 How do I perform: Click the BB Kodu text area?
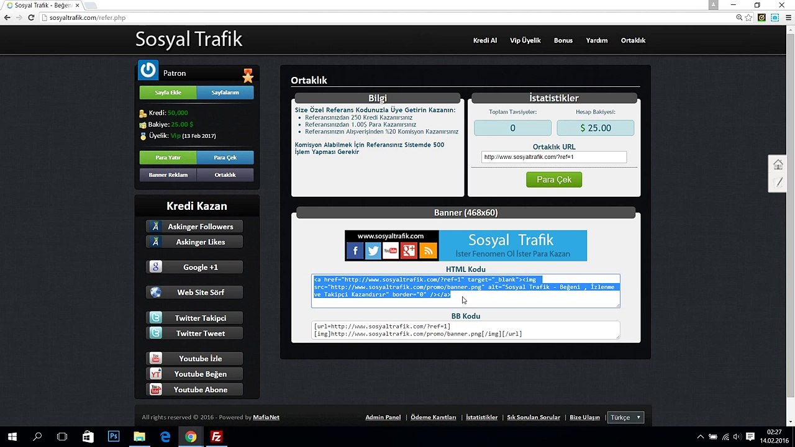point(466,330)
